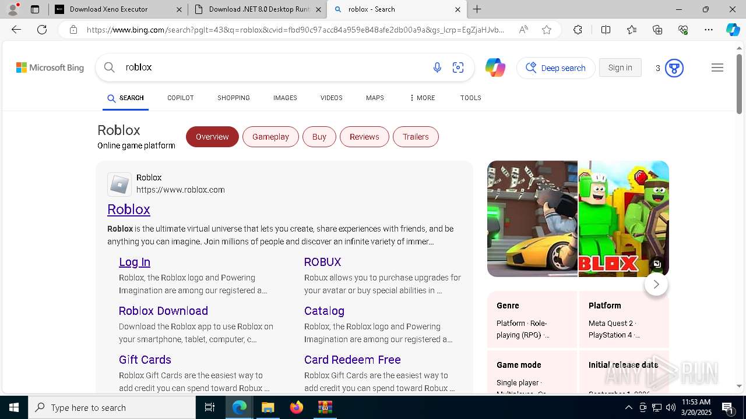
Task: Open the Catalog sitelink
Action: tap(324, 311)
